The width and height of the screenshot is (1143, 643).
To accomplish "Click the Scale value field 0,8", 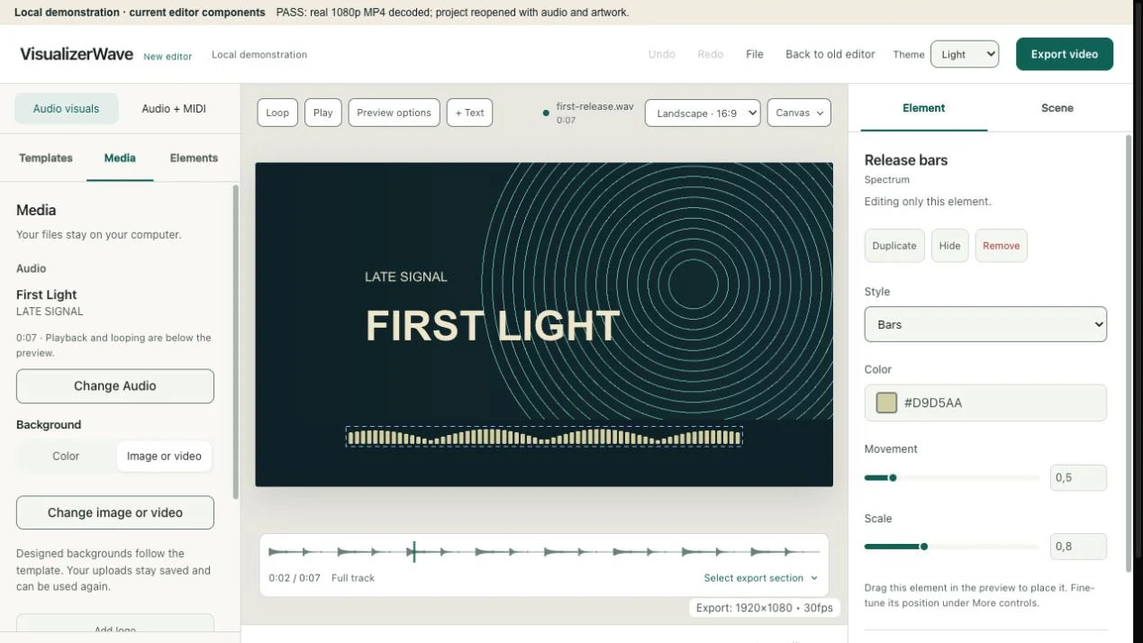I will pyautogui.click(x=1078, y=547).
